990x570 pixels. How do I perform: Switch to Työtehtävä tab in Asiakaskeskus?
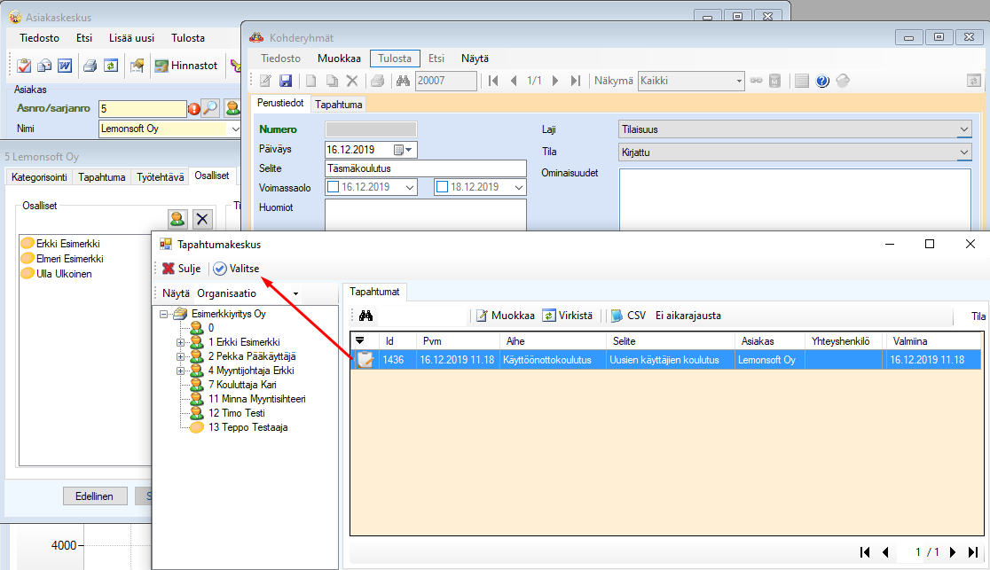click(161, 177)
